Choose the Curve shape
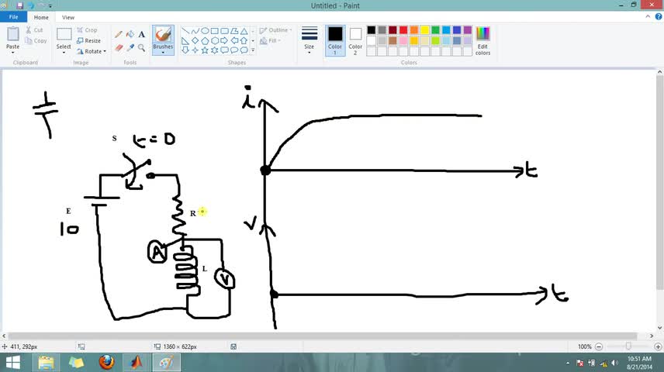The height and width of the screenshot is (372, 664). click(x=195, y=31)
